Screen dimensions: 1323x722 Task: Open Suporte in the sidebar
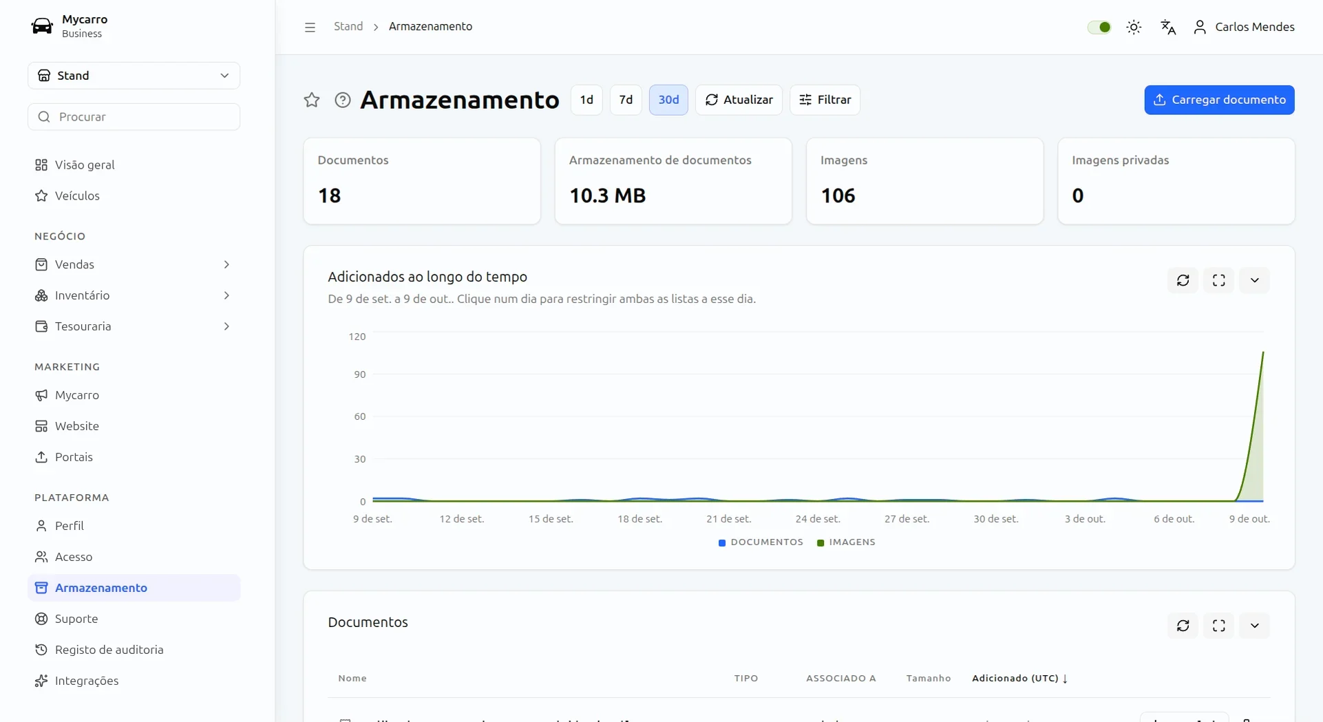134,619
